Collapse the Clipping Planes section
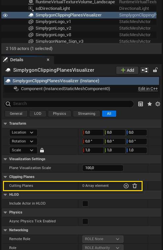163x250 pixels. click(5, 177)
